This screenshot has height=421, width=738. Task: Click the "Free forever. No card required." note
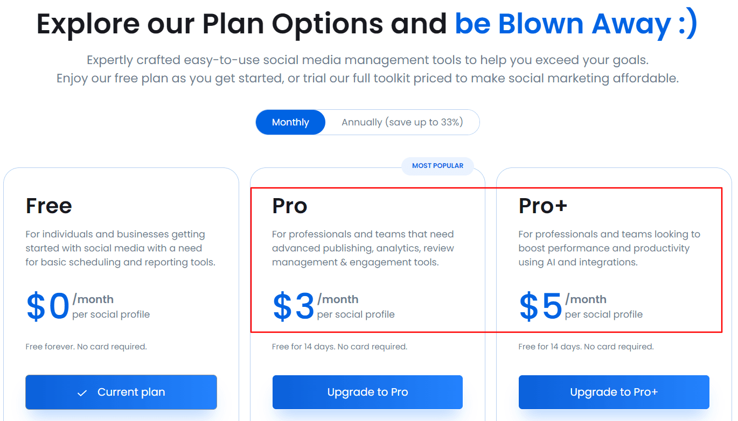(86, 347)
